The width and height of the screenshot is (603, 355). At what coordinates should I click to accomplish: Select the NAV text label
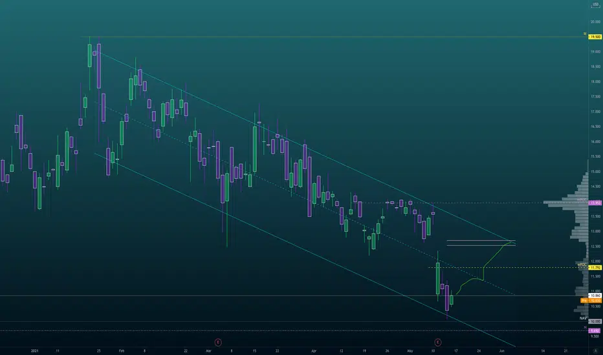583,318
